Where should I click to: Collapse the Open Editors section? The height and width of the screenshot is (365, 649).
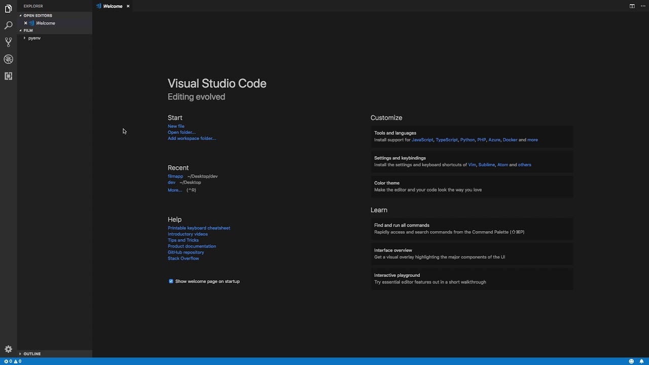click(x=38, y=16)
